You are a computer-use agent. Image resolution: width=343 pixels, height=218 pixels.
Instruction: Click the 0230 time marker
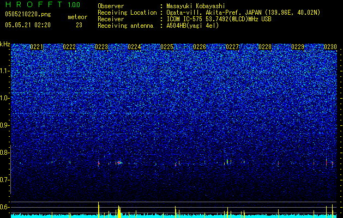(x=330, y=47)
